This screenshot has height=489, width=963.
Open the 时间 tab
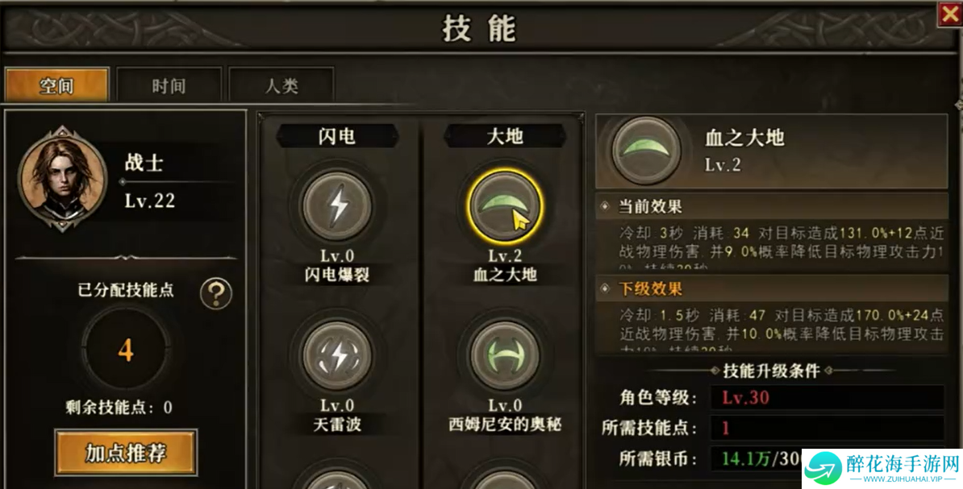(x=169, y=85)
